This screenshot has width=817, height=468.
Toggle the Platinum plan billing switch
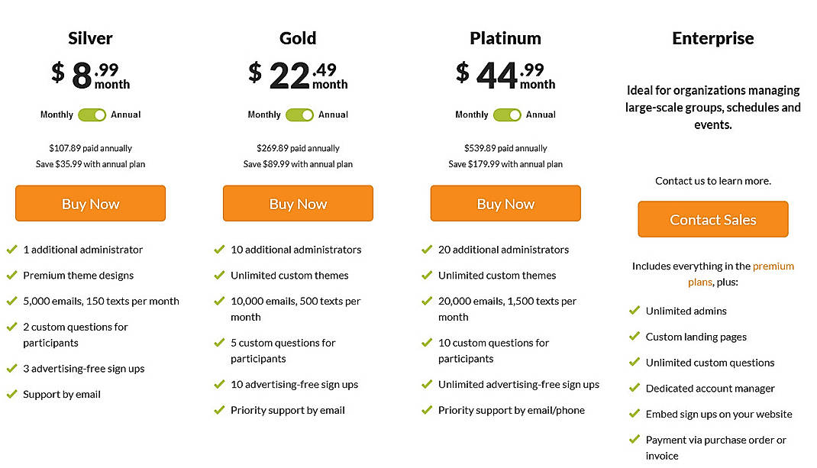506,115
